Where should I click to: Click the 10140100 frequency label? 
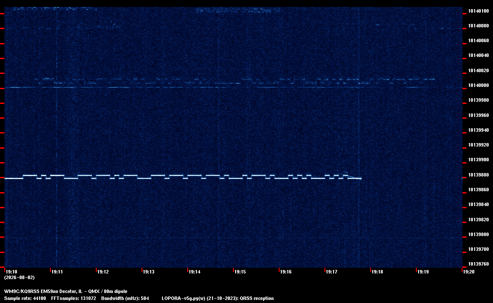click(479, 11)
